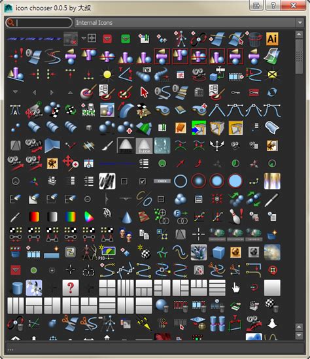The height and width of the screenshot is (359, 310).
Task: Select the paint brush with bowl icon
Action: (x=88, y=92)
